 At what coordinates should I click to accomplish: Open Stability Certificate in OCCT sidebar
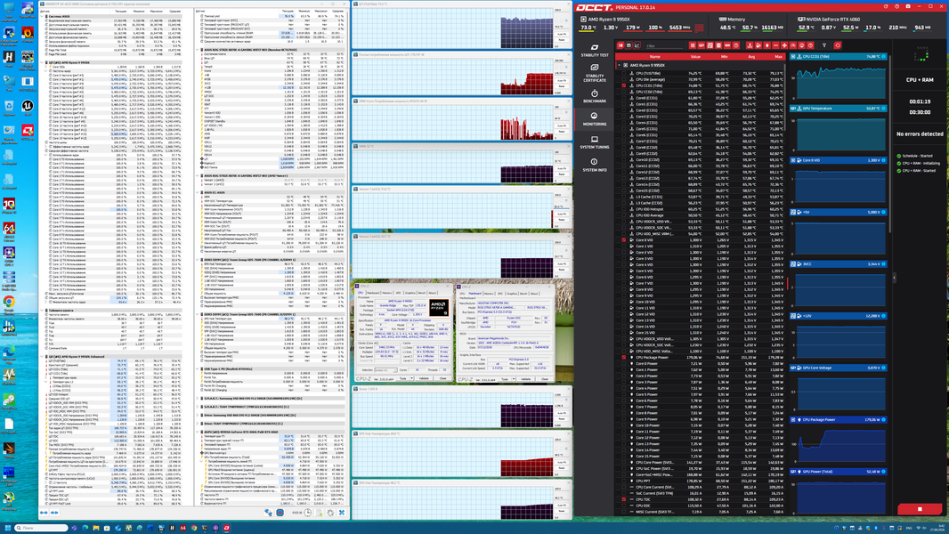tap(595, 73)
